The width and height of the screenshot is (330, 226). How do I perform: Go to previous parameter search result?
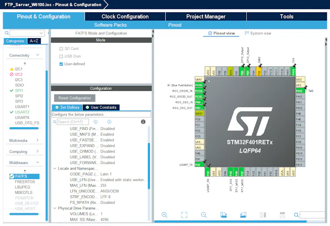(x=95, y=122)
